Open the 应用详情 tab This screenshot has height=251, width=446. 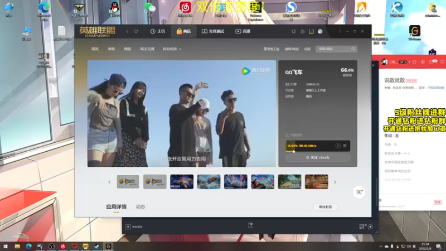[x=116, y=207]
